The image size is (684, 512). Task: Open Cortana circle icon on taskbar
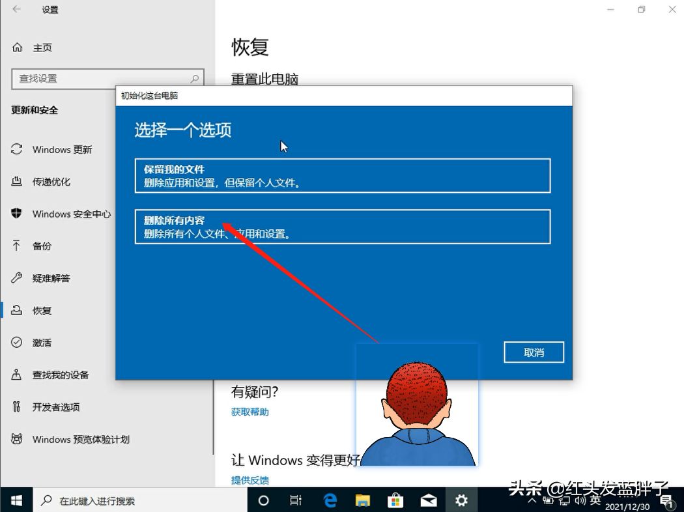tap(263, 500)
